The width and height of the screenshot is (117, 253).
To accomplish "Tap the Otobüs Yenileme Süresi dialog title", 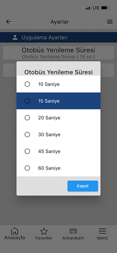I will pyautogui.click(x=58, y=72).
